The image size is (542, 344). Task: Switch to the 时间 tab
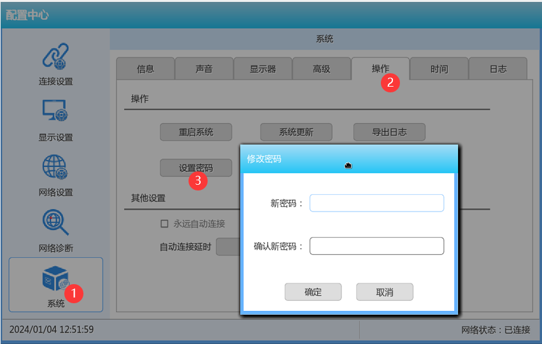439,69
